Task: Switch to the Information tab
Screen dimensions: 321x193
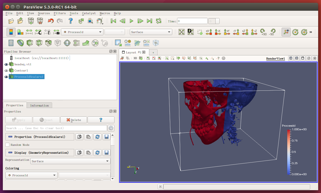Action: tap(39, 105)
